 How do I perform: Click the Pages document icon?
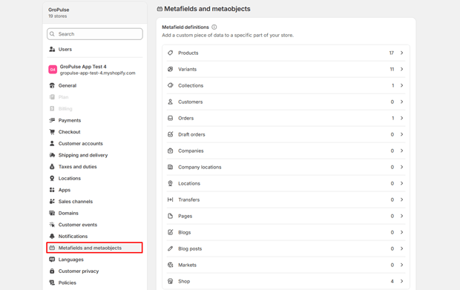click(170, 216)
